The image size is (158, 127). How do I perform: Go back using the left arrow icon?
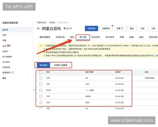(39, 29)
